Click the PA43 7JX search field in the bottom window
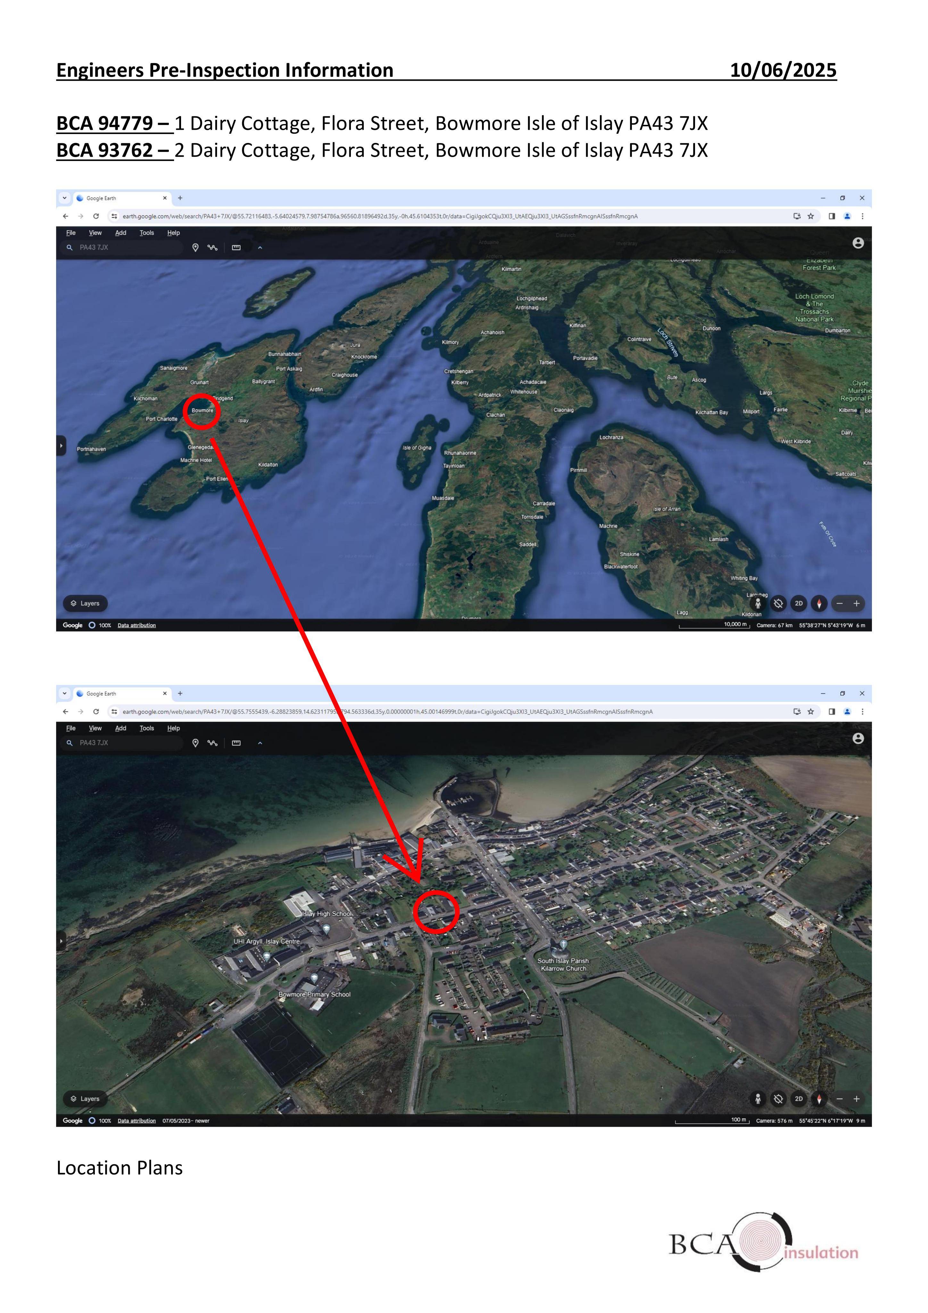 point(122,743)
